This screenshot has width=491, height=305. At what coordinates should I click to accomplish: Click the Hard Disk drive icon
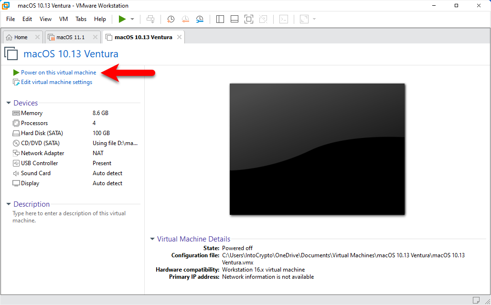coord(16,133)
